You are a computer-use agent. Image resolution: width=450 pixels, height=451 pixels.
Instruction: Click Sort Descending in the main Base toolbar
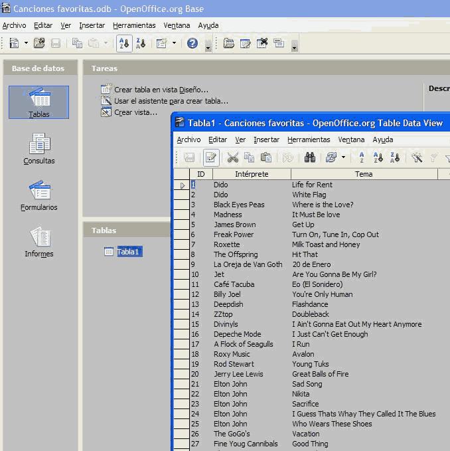tap(141, 43)
